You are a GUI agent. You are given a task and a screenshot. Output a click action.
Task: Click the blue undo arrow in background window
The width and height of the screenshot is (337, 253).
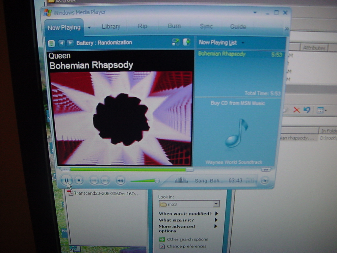click(x=307, y=110)
